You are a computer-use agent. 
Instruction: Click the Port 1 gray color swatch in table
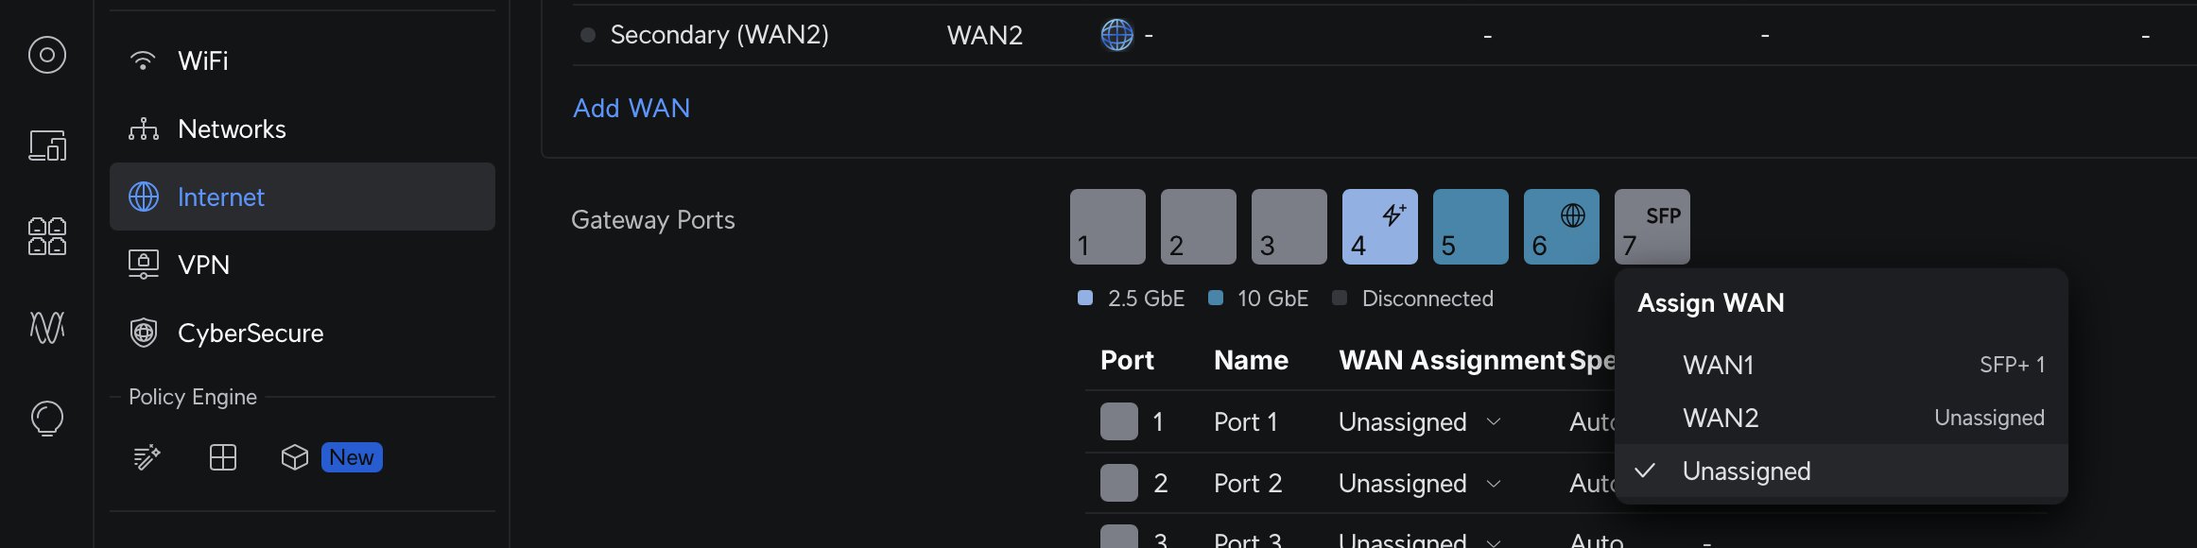coord(1118,421)
